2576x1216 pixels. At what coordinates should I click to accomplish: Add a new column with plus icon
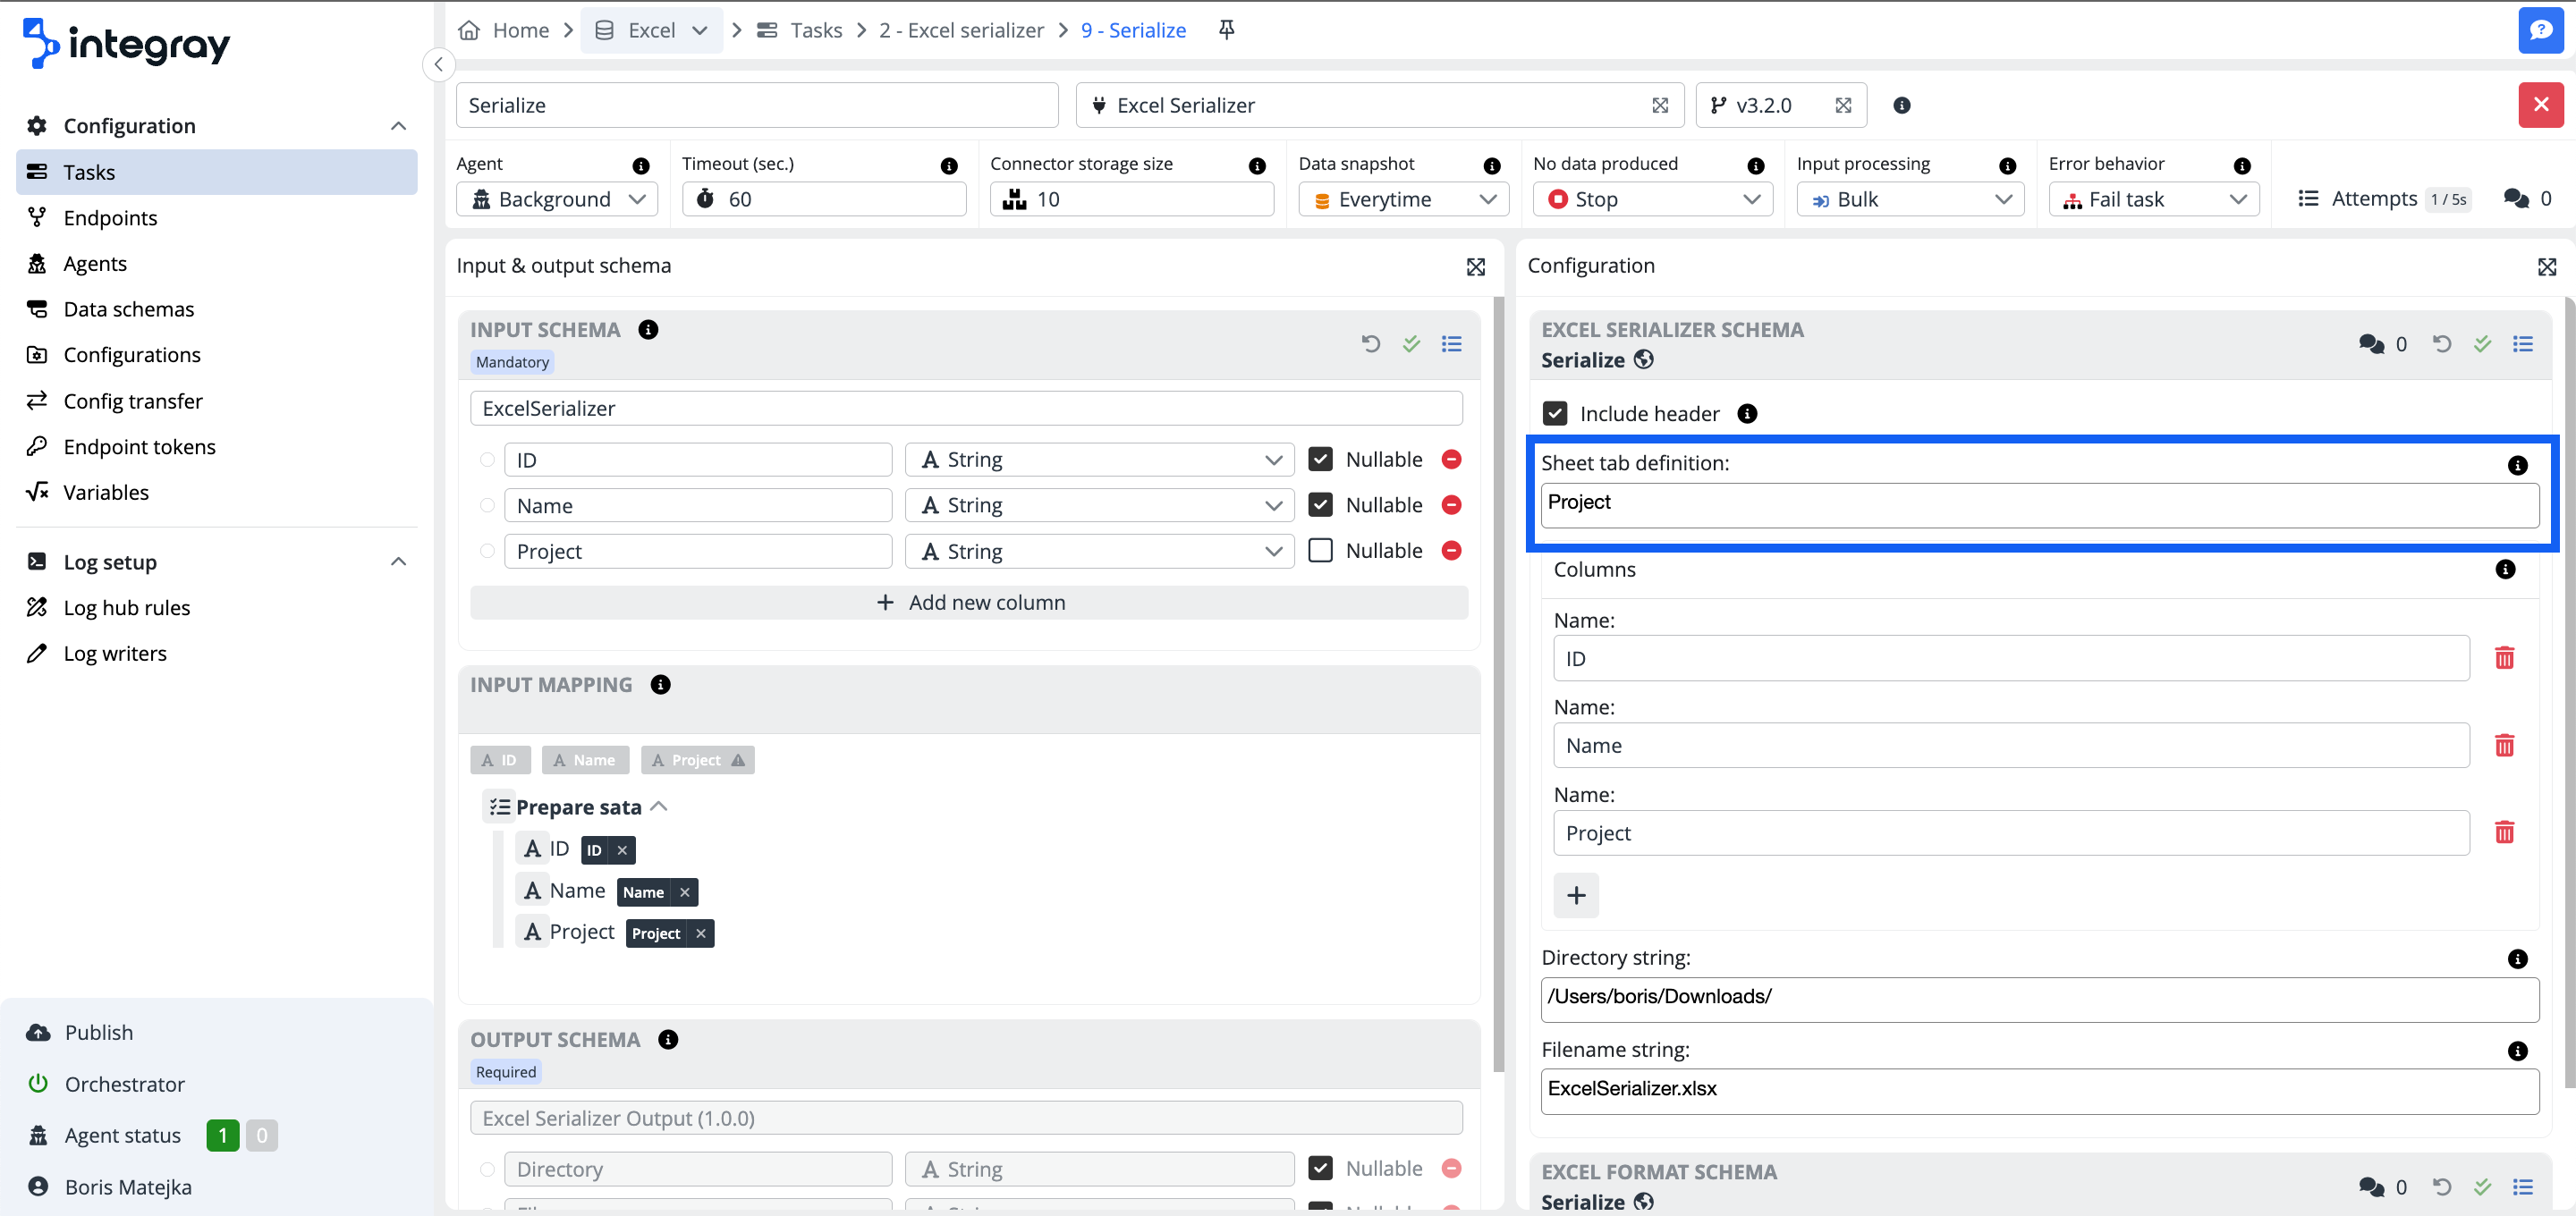[1575, 895]
